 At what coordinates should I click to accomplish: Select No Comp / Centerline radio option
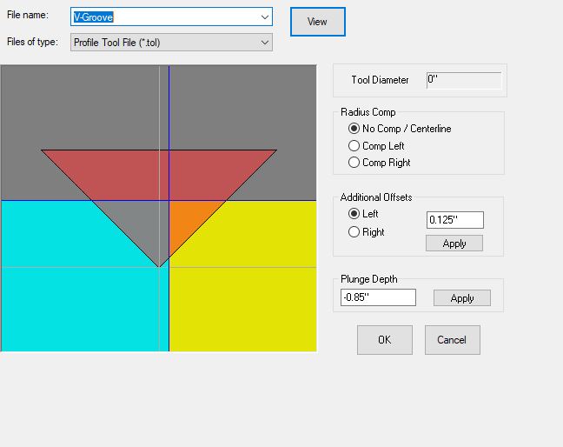coord(354,129)
